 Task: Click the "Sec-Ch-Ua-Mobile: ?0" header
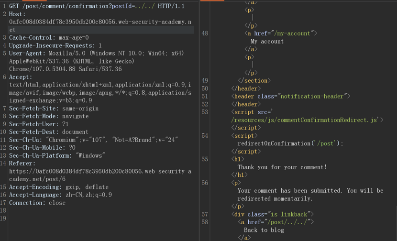click(42, 148)
